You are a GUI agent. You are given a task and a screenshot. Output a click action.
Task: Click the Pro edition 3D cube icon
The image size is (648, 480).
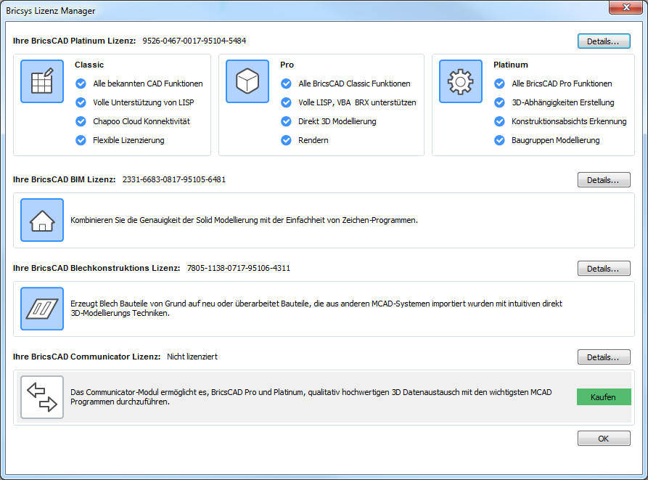(247, 81)
